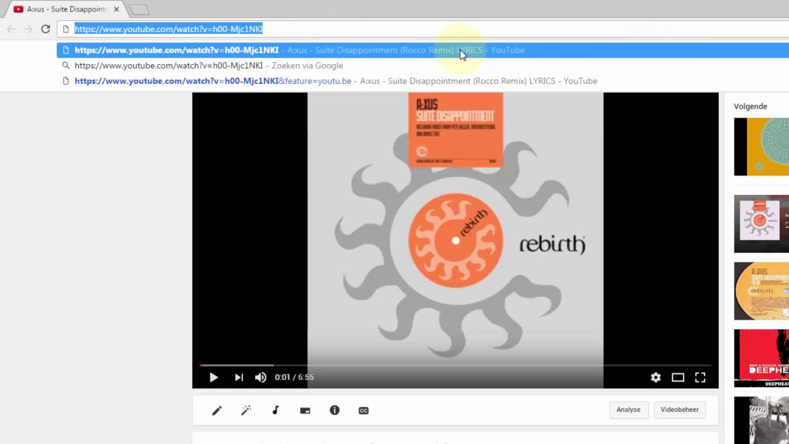The image size is (789, 444).
Task: Open first yellow mandala suggested video thumbnail
Action: (x=761, y=147)
